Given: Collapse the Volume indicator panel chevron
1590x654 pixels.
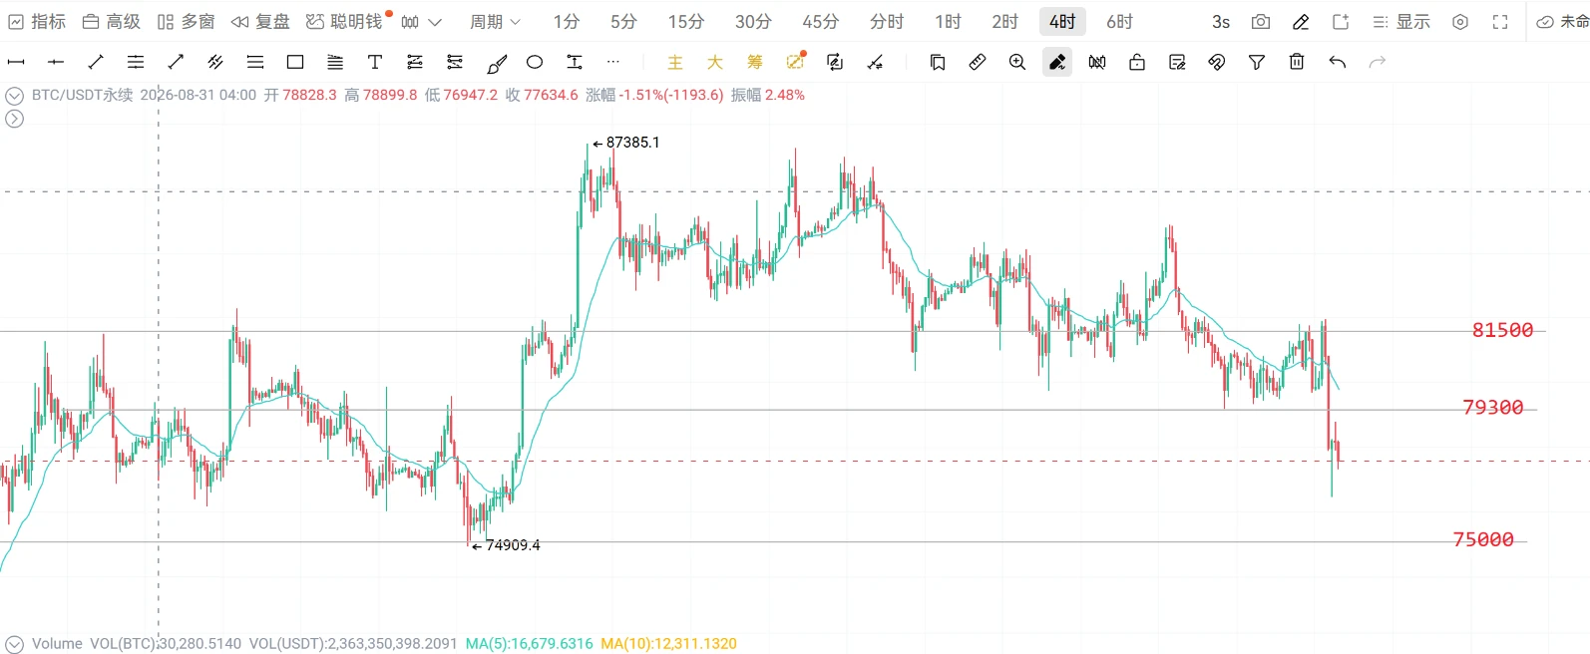Looking at the screenshot, I should 14,644.
